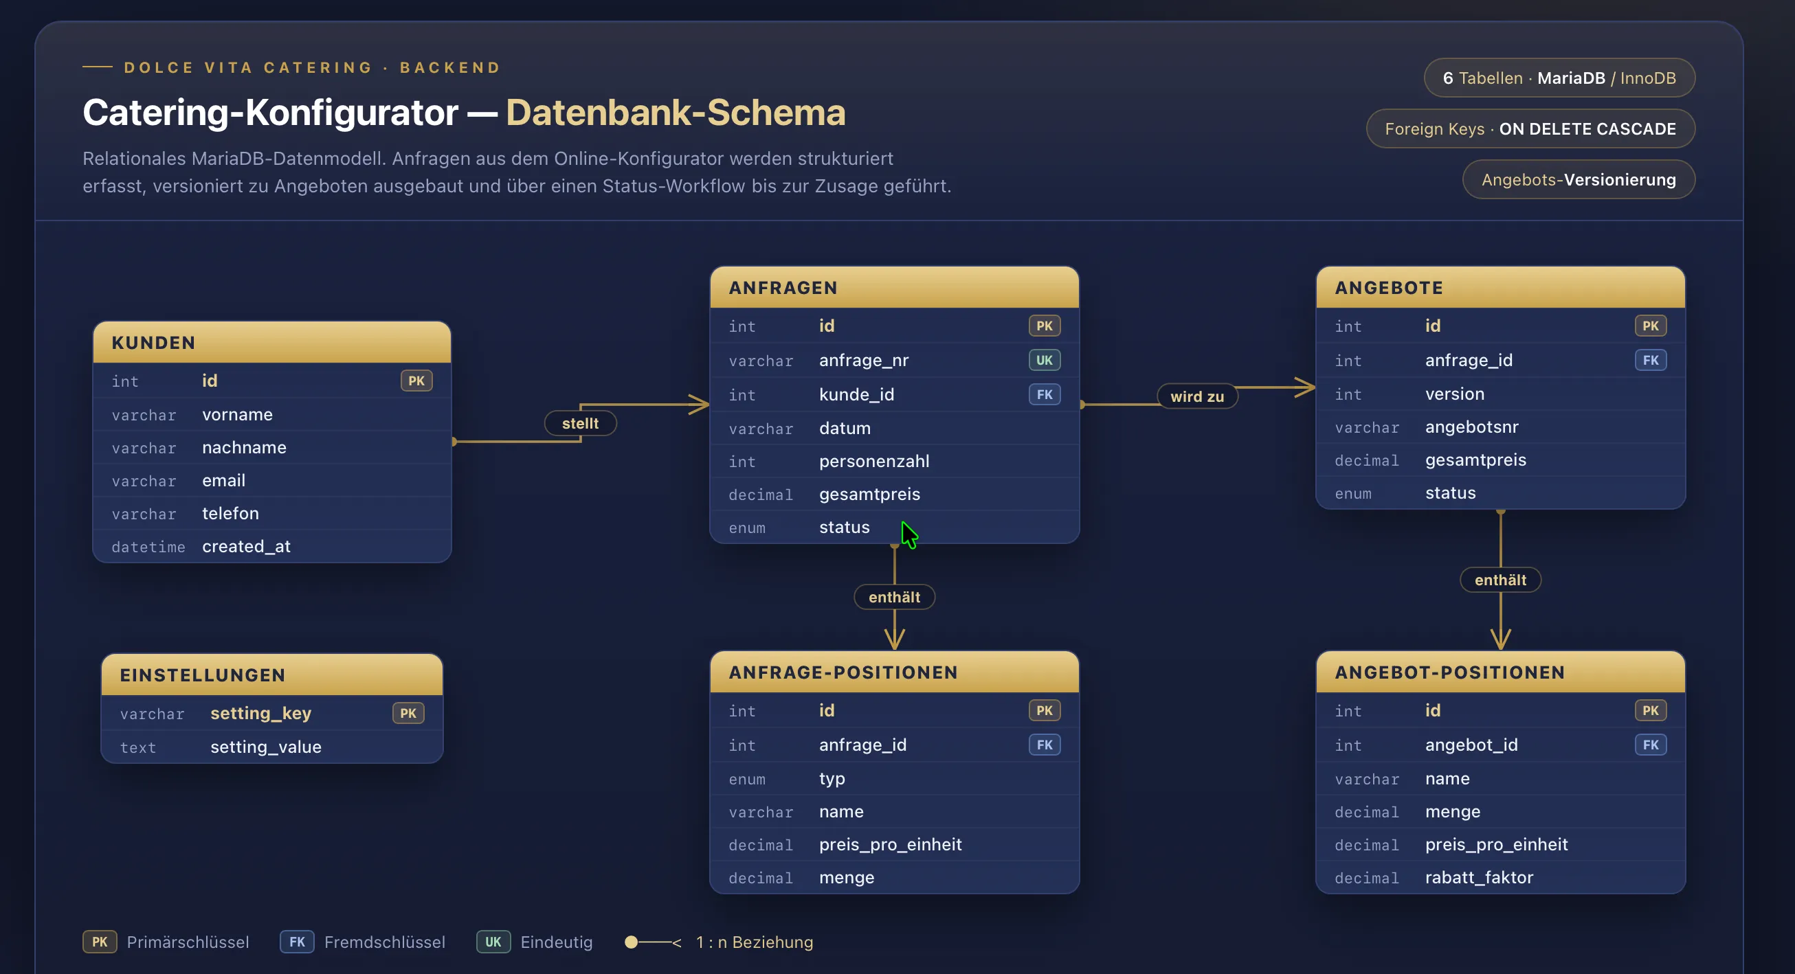
Task: Click the 'menge' field in ANFRAGE-POSITIONEN
Action: 894,877
